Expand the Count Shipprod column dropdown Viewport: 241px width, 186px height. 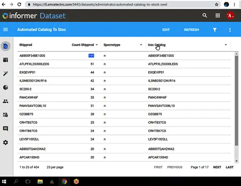tap(97, 45)
